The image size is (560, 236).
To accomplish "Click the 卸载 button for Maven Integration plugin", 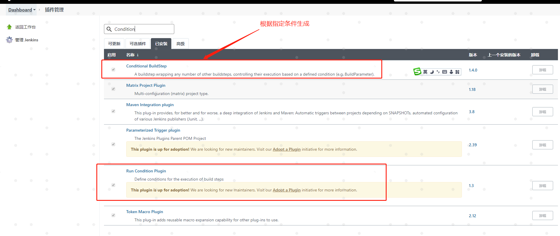I will click(x=543, y=112).
